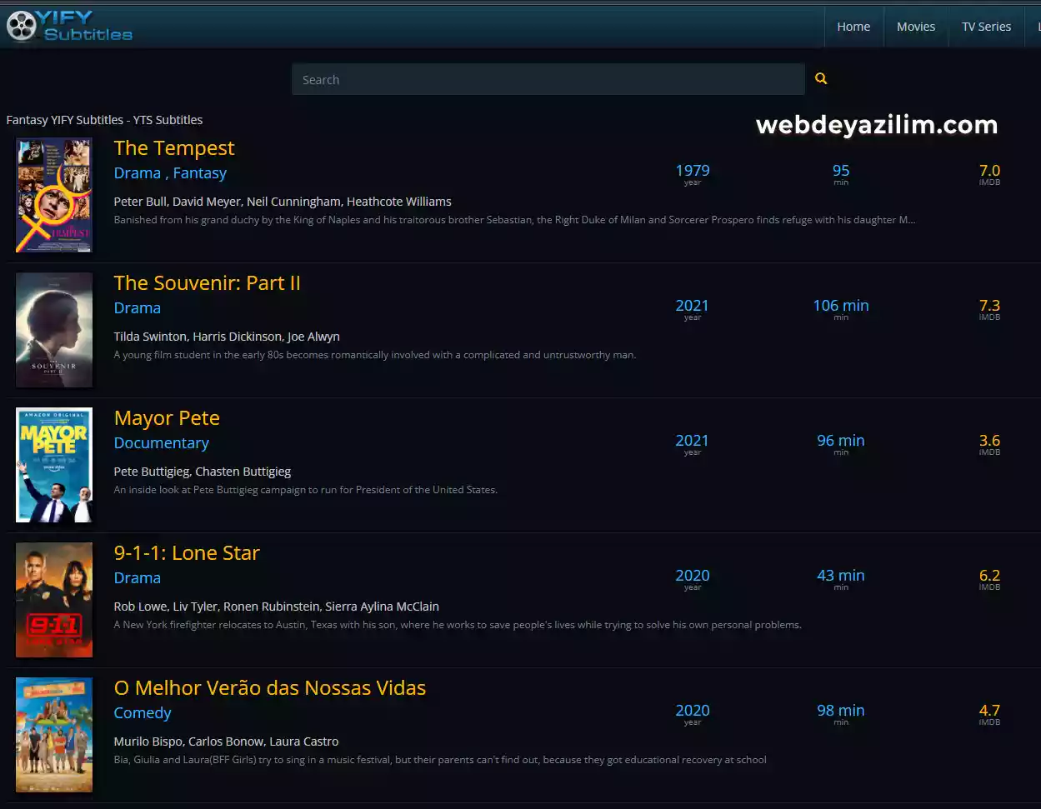Viewport: 1041px width, 809px height.
Task: Open the Movies menu item
Action: [x=916, y=27]
